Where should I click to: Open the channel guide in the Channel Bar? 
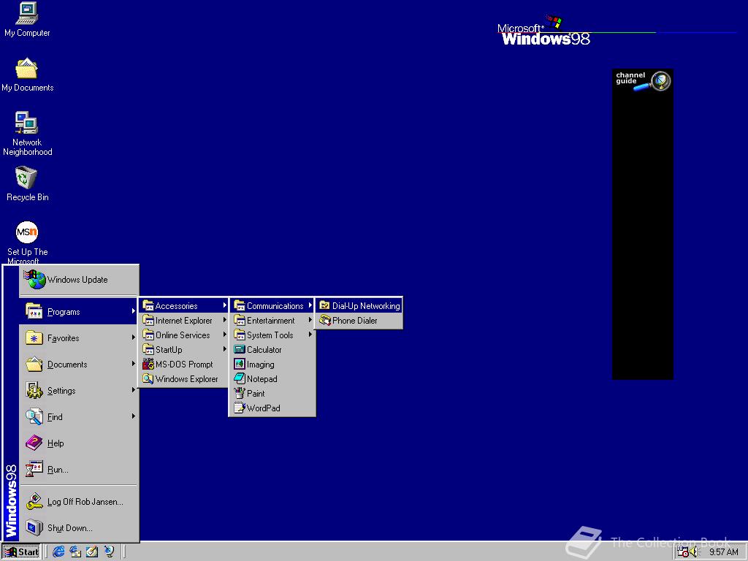pyautogui.click(x=643, y=80)
